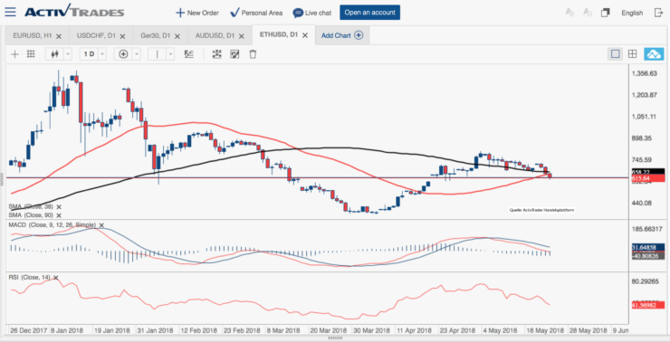Click the RSI (Close, 14) label
The height and width of the screenshot is (342, 670).
(x=30, y=278)
